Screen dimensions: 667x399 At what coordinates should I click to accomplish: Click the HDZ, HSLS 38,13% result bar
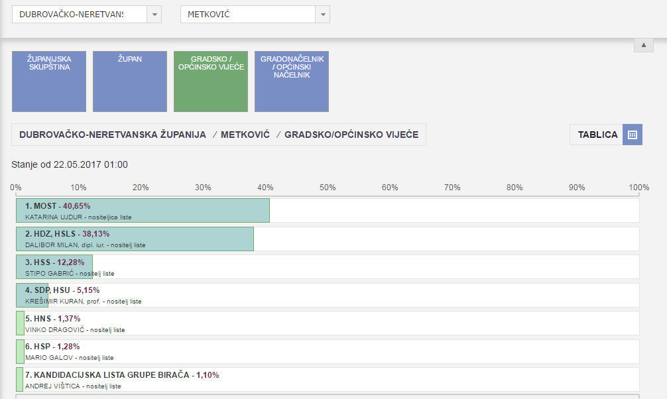135,239
